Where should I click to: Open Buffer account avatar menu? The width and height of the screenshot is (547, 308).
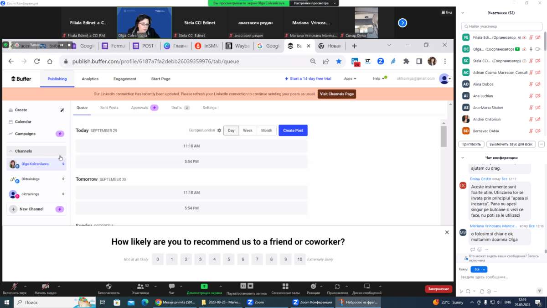click(445, 79)
